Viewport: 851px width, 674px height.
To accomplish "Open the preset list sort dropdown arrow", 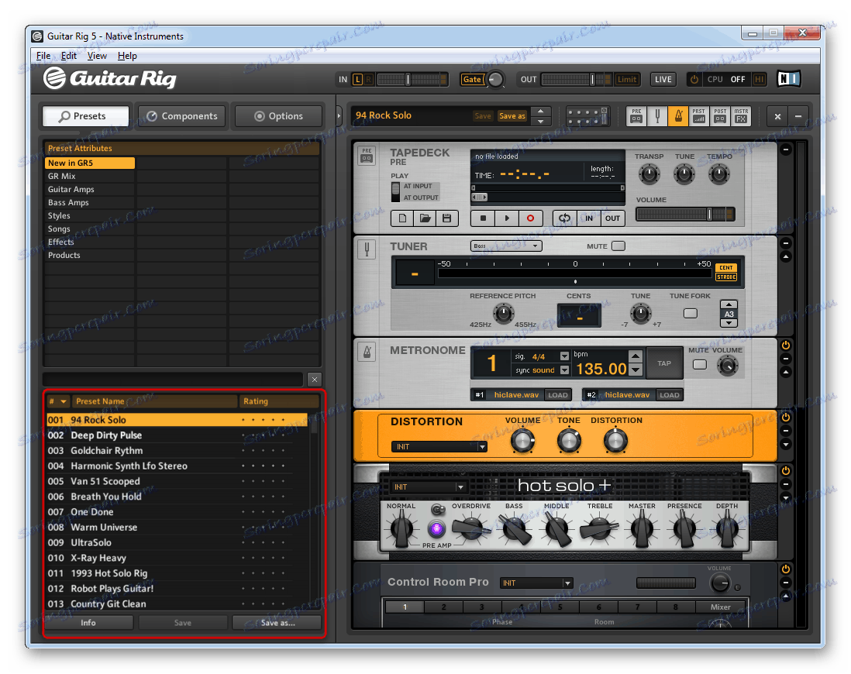I will (x=64, y=401).
